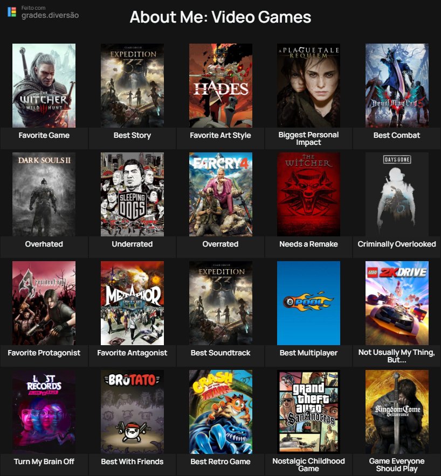441x476 pixels.
Task: Select The Witcher Wild Hunt cover
Action: [44, 86]
